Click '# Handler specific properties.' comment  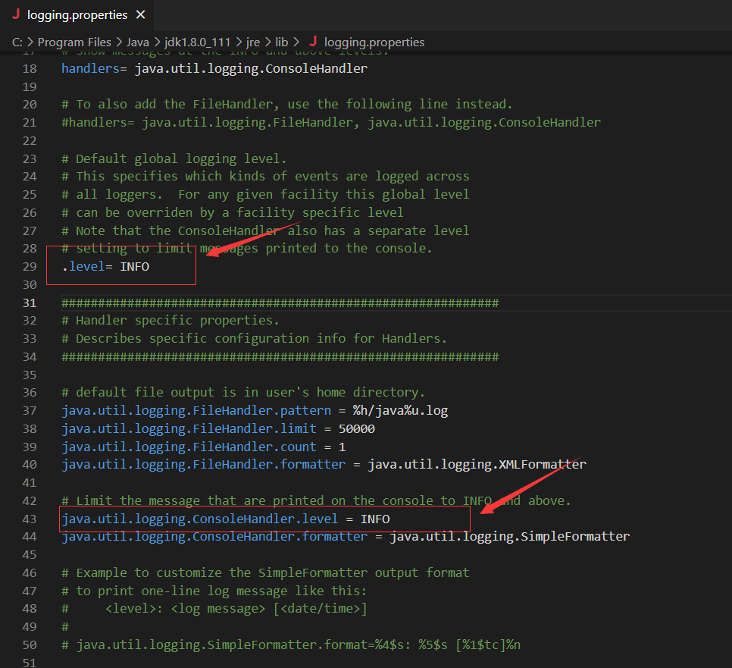pos(170,321)
